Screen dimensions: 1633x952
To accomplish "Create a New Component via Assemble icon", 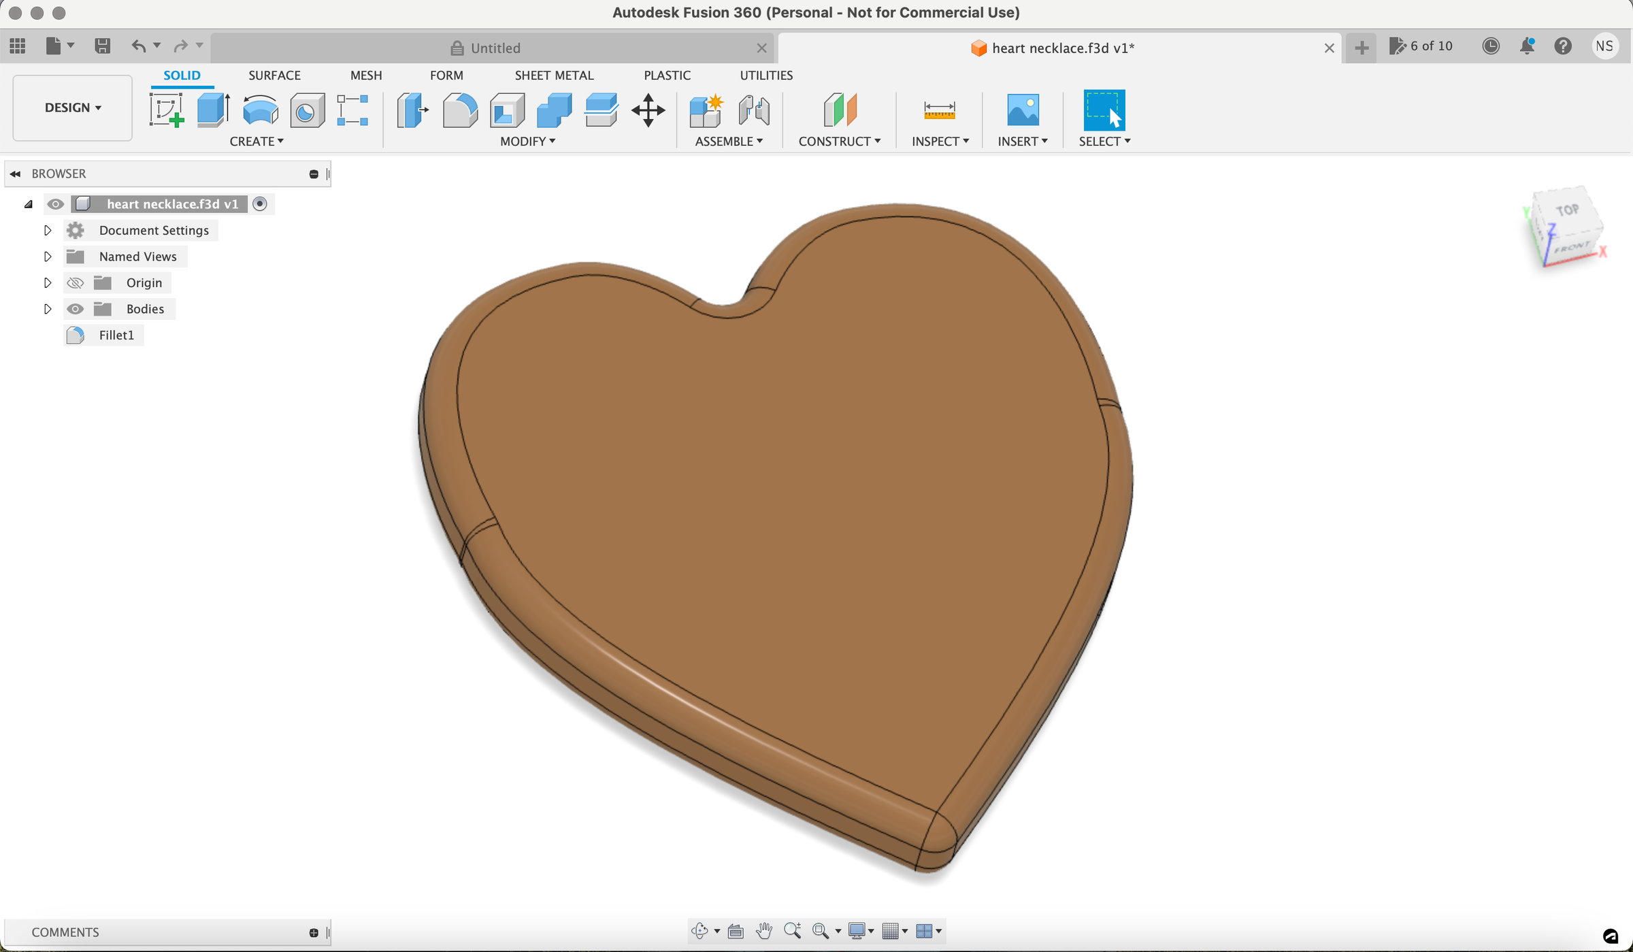I will click(x=705, y=110).
